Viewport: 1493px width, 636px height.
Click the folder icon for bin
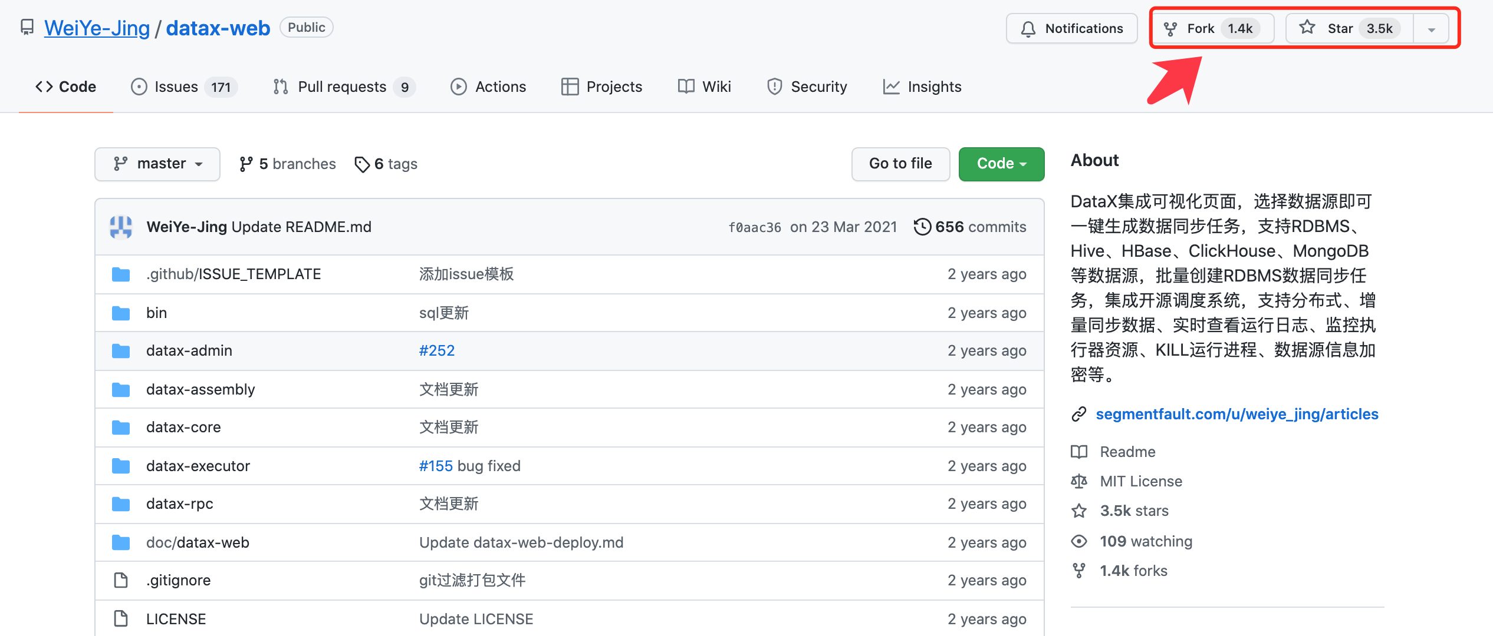click(121, 313)
